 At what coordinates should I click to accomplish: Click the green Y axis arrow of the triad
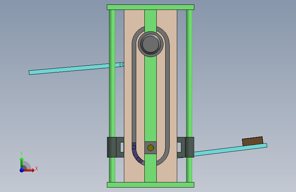[22, 163]
